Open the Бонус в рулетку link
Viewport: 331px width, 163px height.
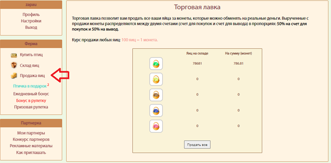31,100
